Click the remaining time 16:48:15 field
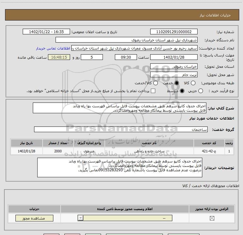This screenshot has height=235, width=243. tap(59, 57)
